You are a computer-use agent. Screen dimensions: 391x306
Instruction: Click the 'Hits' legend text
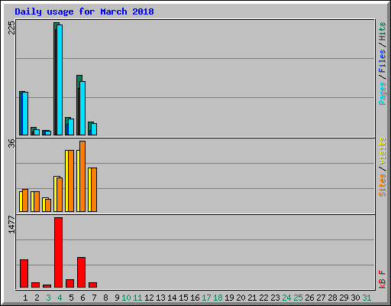(382, 31)
